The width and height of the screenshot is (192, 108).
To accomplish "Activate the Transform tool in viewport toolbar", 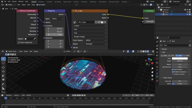I will pos(3,79).
